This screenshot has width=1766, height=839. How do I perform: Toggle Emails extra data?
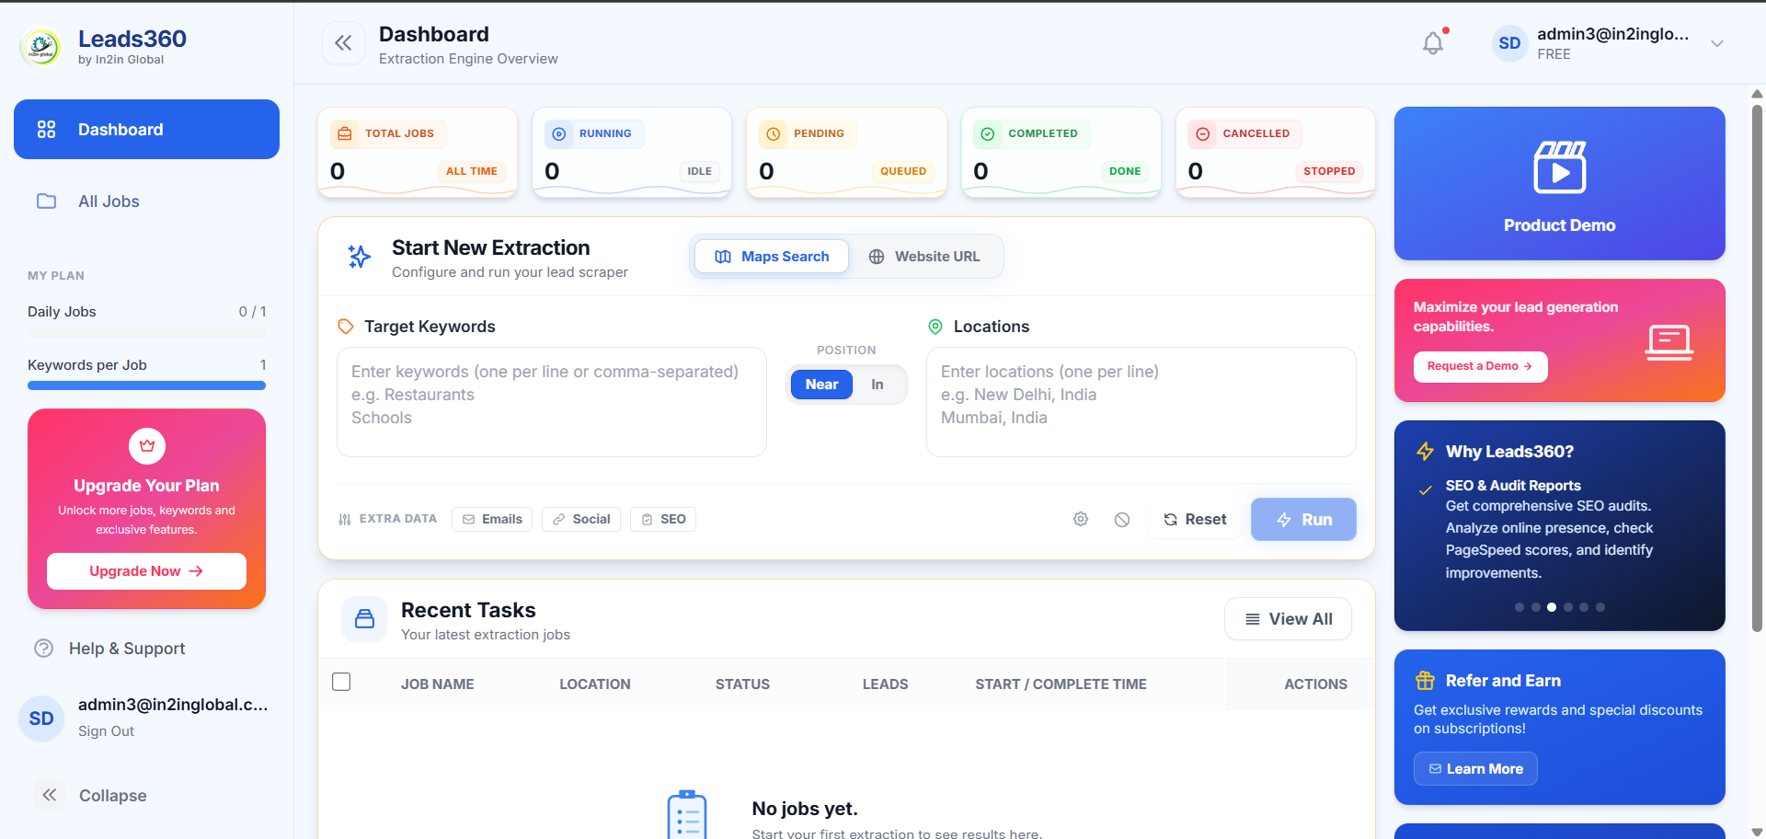tap(492, 519)
